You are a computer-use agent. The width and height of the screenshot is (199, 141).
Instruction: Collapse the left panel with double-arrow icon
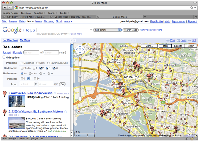[71, 41]
